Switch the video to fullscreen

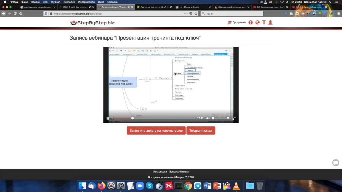pyautogui.click(x=234, y=118)
